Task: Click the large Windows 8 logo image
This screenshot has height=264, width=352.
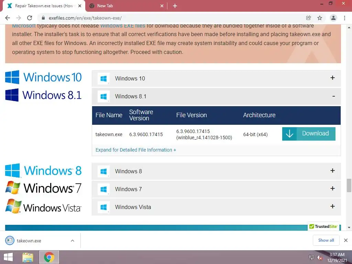Action: [43, 170]
